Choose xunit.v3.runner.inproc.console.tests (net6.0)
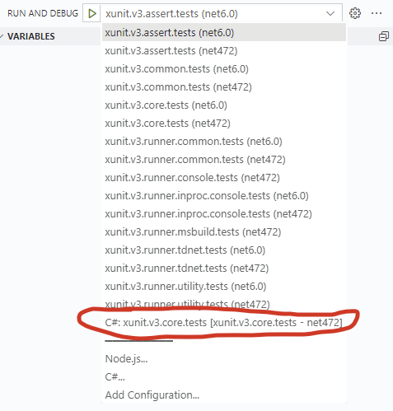This screenshot has width=393, height=411. coord(224,196)
